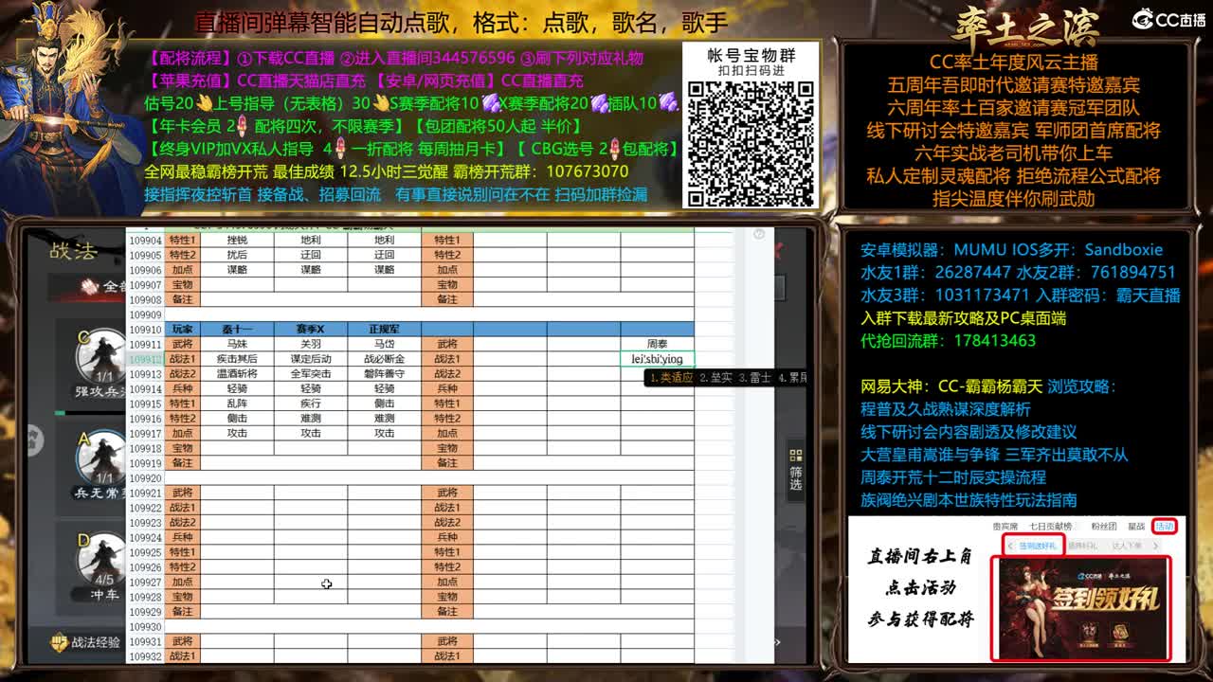Image resolution: width=1213 pixels, height=682 pixels.
Task: Click the 攻击 cell in the 正规军 column
Action: pos(384,433)
